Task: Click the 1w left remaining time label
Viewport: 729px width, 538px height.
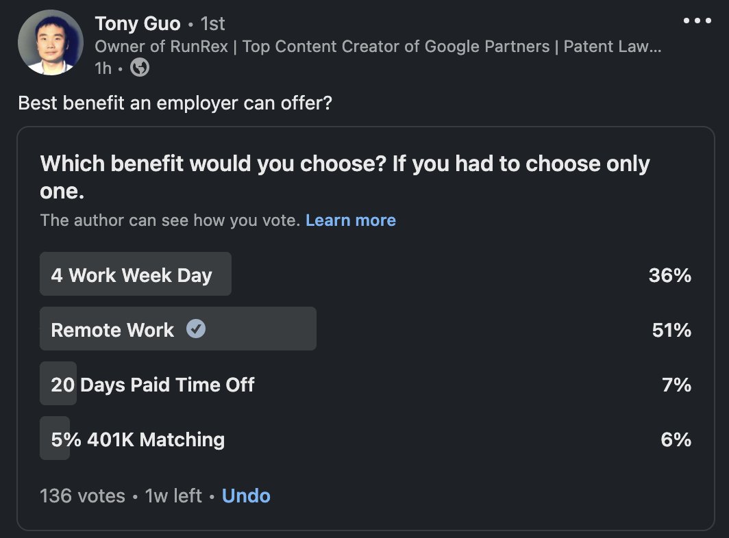Action: click(x=173, y=496)
